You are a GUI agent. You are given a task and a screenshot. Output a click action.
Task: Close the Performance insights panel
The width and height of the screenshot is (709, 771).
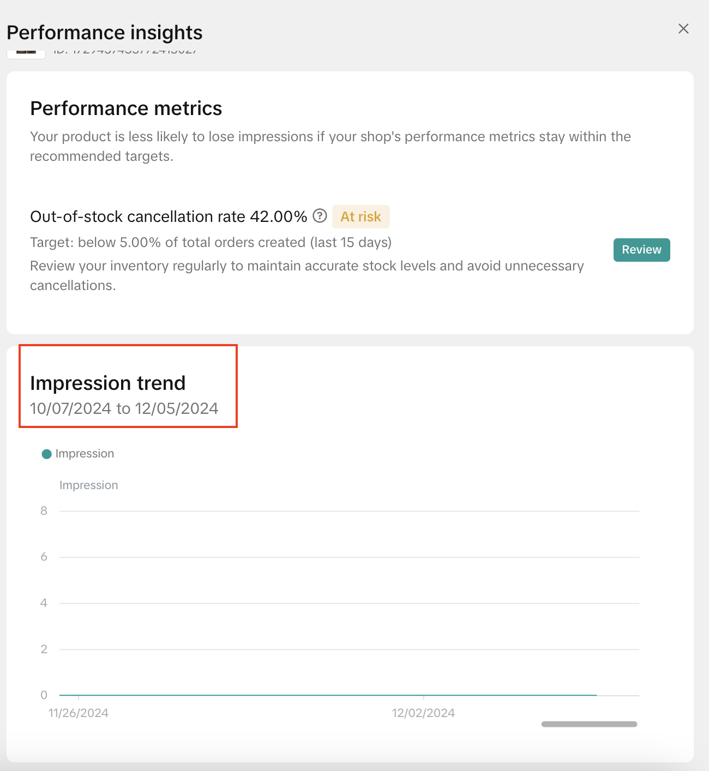tap(683, 29)
